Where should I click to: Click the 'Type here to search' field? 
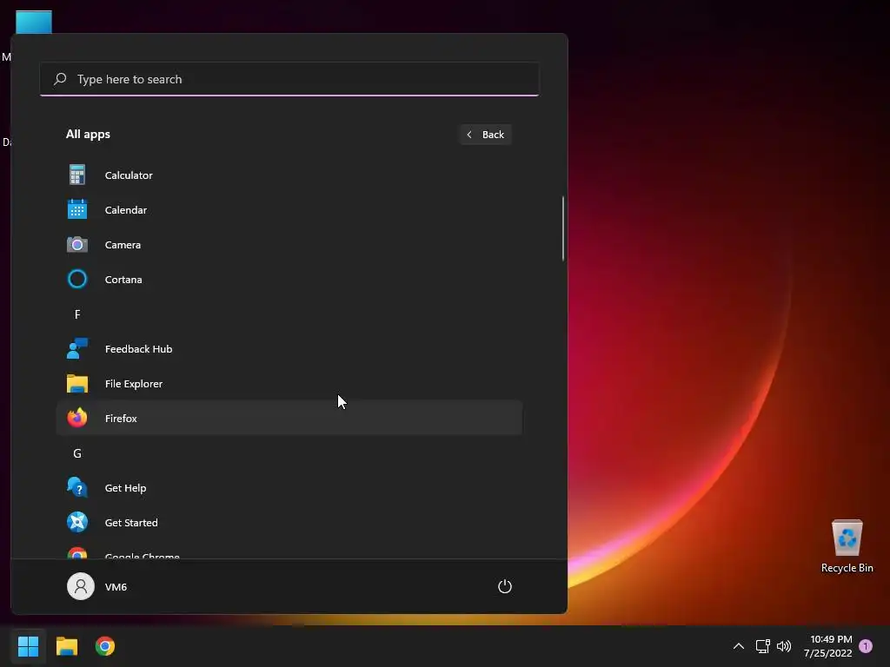click(x=289, y=79)
